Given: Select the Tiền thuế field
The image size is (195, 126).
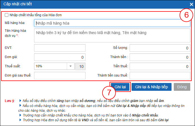Looking at the screenshot, I should click(x=160, y=66).
